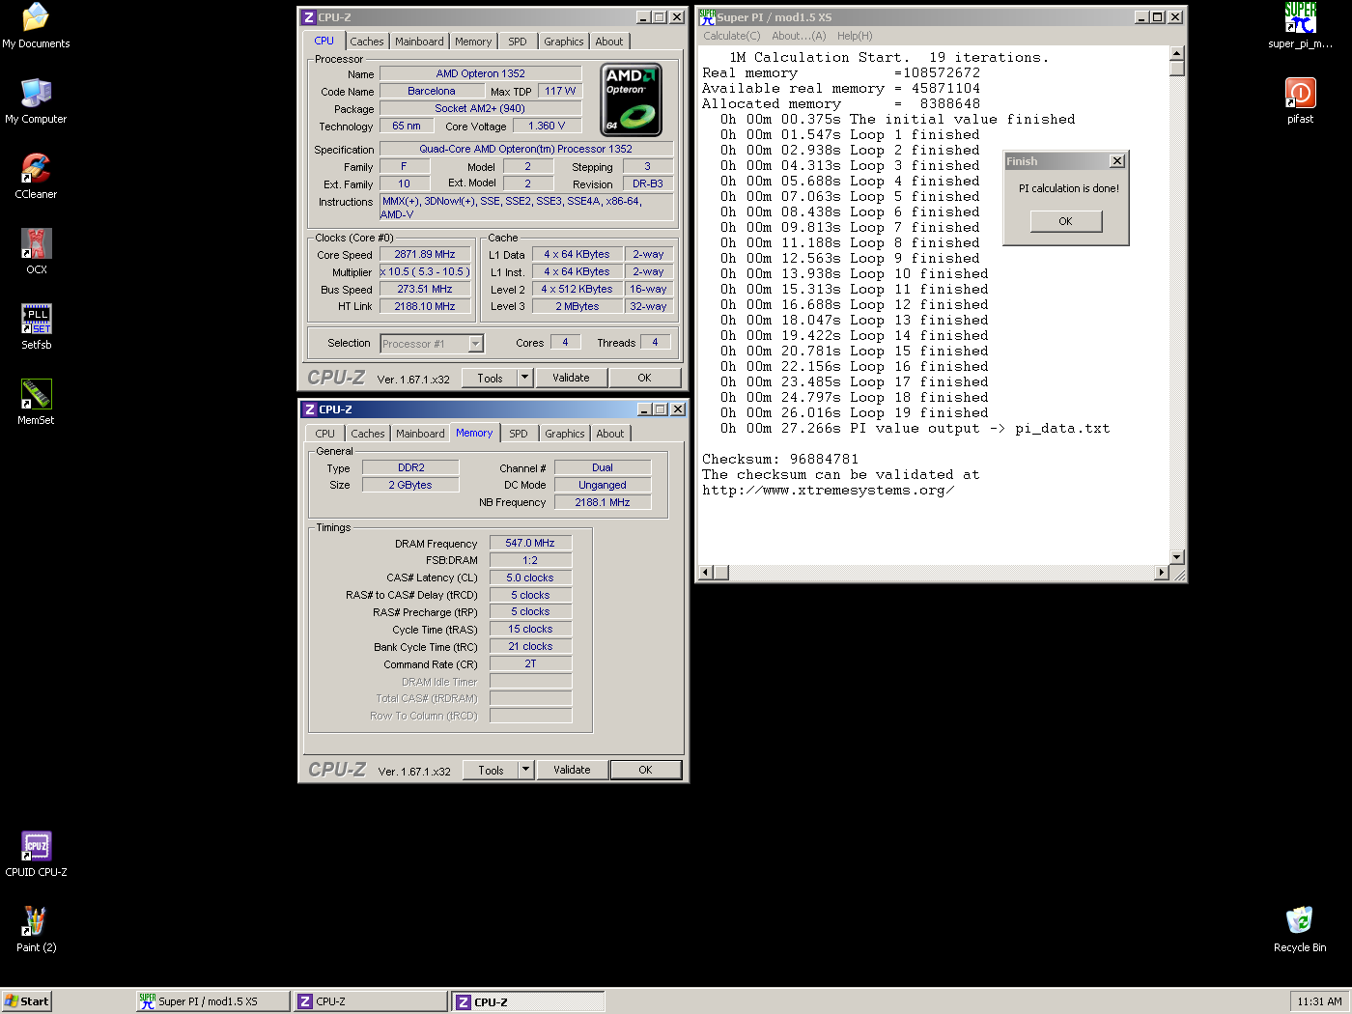Click the taskbar clock
This screenshot has height=1014, width=1352.
click(1319, 1001)
